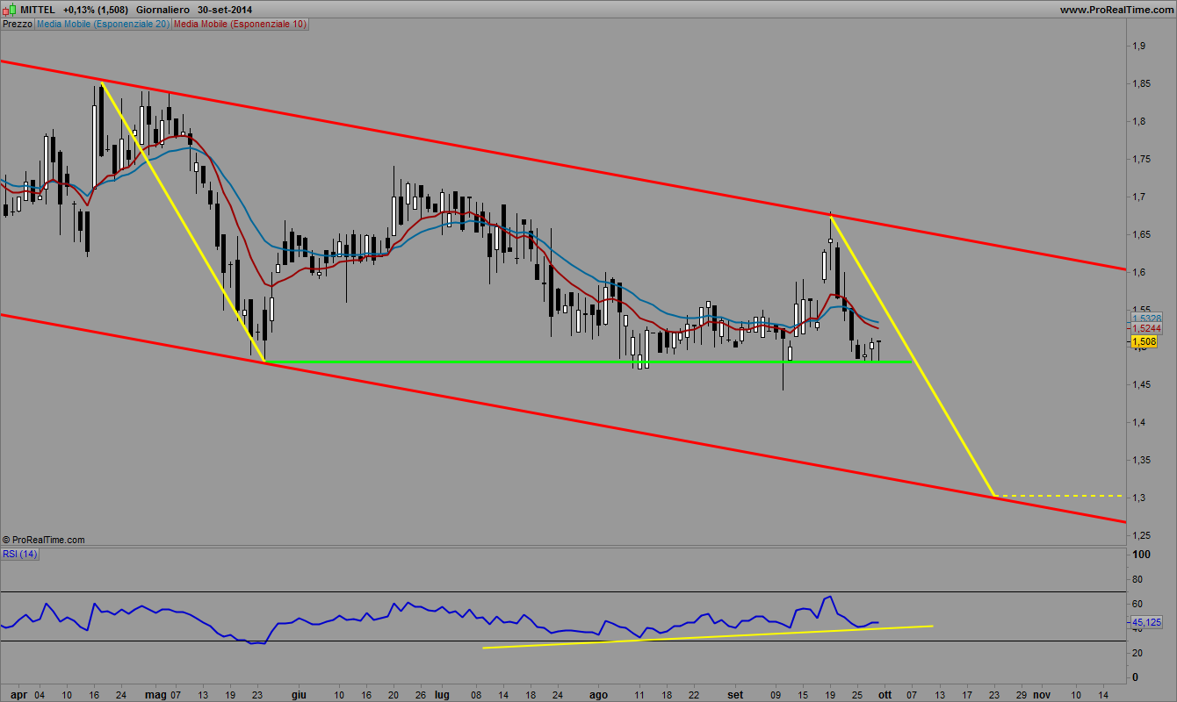Click the RSI (14) panel label

click(20, 554)
